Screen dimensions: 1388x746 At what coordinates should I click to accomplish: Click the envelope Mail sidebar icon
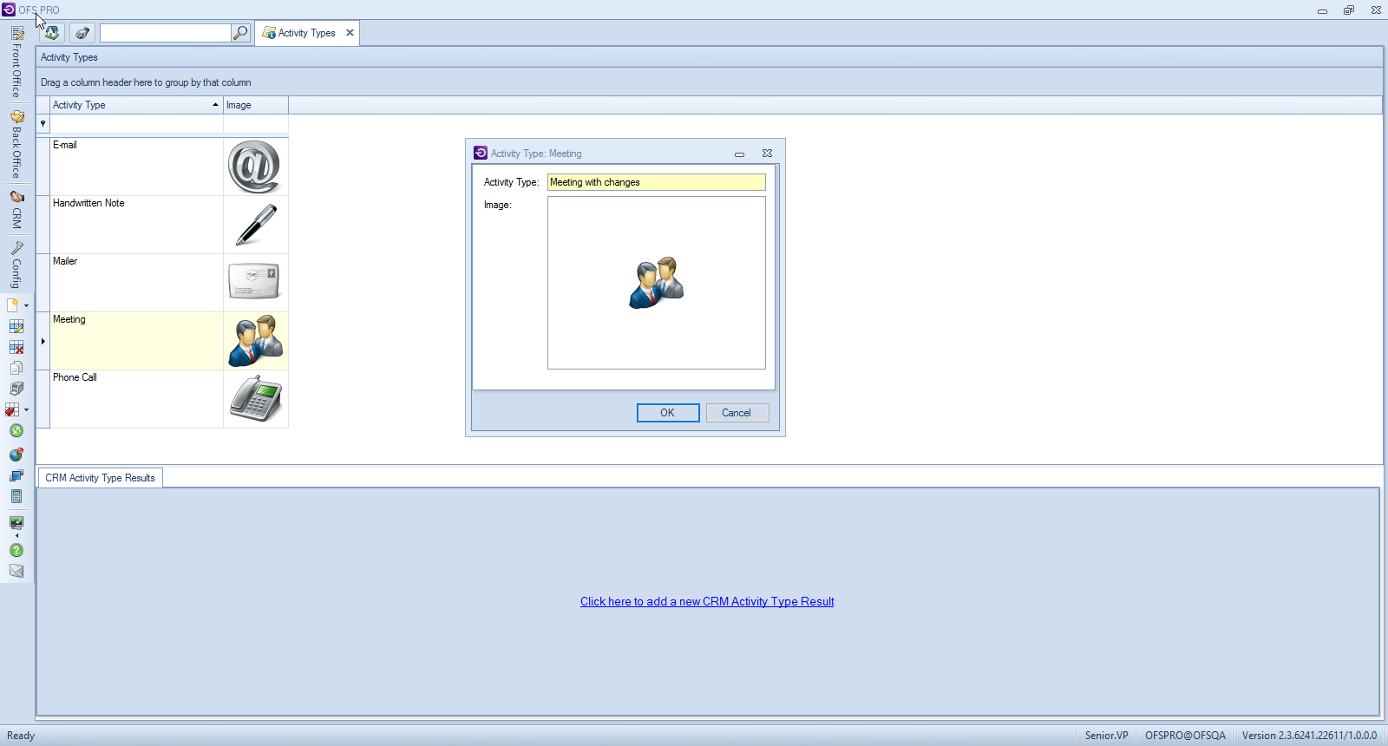(x=16, y=571)
